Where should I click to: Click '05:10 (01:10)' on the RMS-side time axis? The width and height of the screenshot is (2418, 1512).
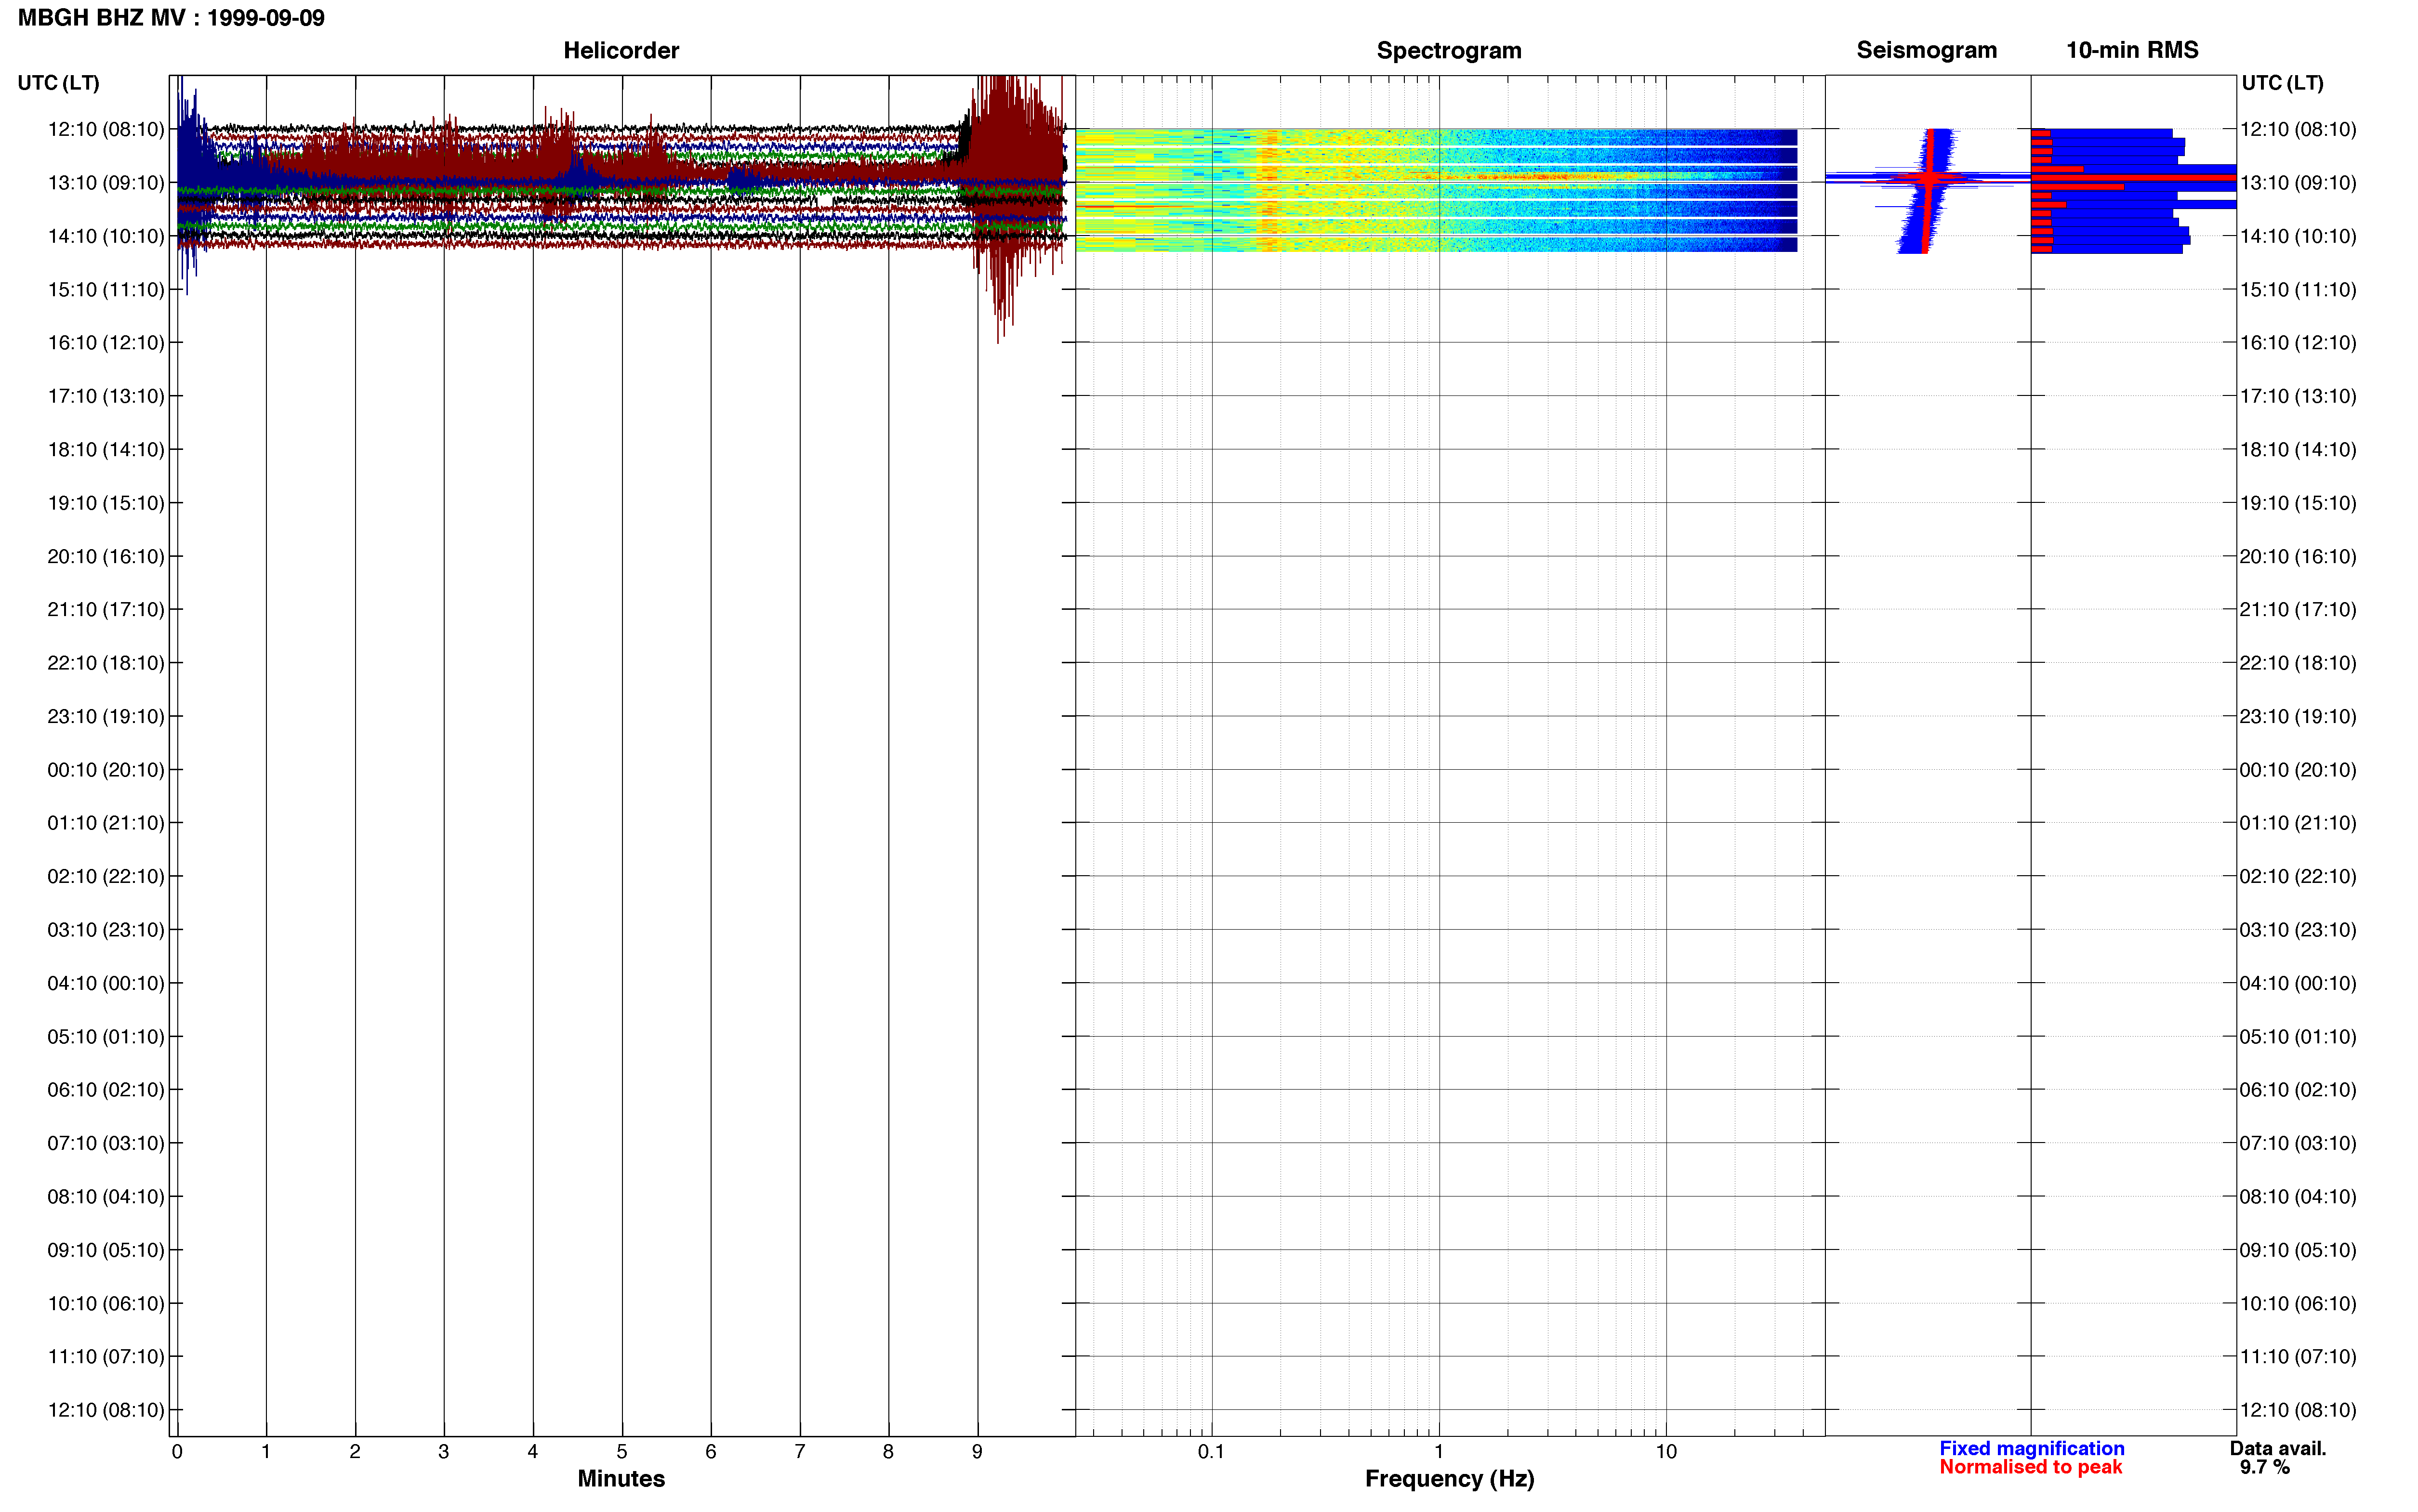click(2298, 1037)
